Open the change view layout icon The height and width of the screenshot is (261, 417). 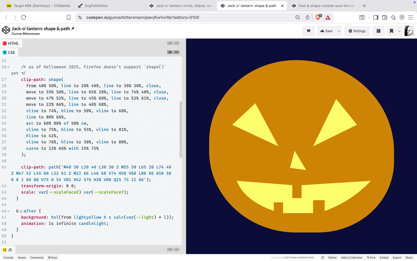click(x=378, y=31)
